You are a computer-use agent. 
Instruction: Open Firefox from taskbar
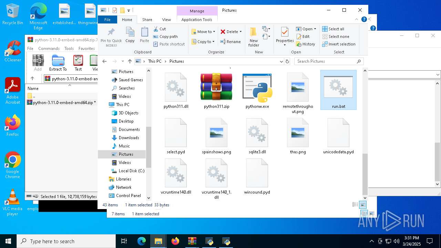[175, 241]
